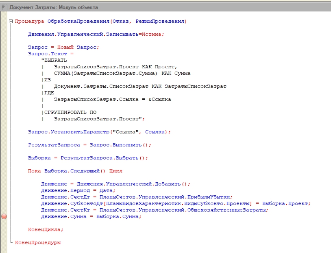Click 'Движение.СчетДт' assignment line

(x=137, y=197)
